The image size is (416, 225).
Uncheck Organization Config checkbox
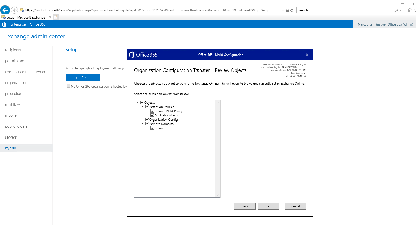(x=147, y=119)
